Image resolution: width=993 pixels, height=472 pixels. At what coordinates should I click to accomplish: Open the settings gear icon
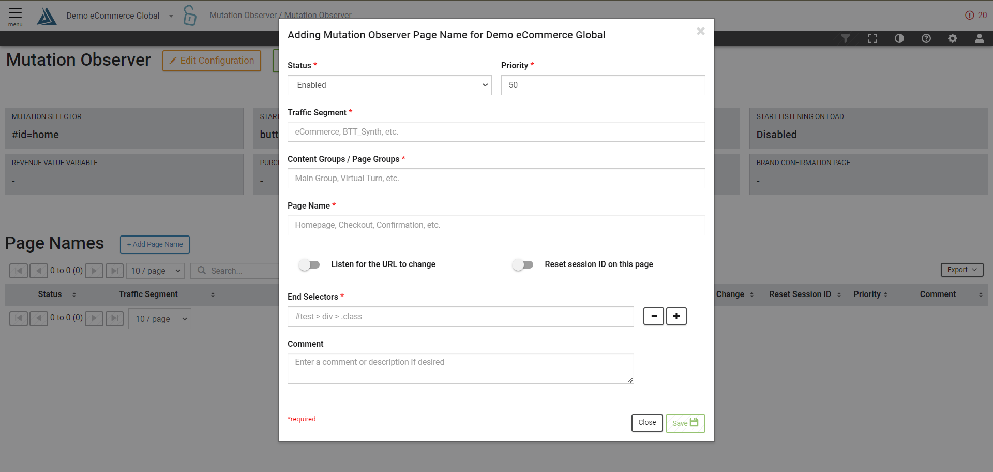(952, 38)
